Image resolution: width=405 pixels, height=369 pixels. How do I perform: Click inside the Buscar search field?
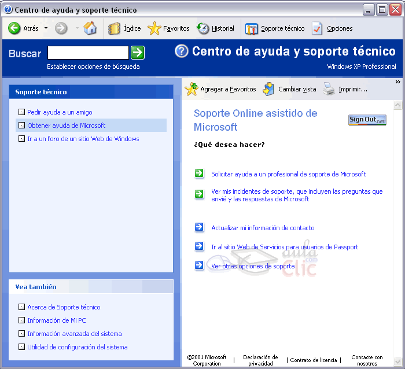tap(88, 53)
